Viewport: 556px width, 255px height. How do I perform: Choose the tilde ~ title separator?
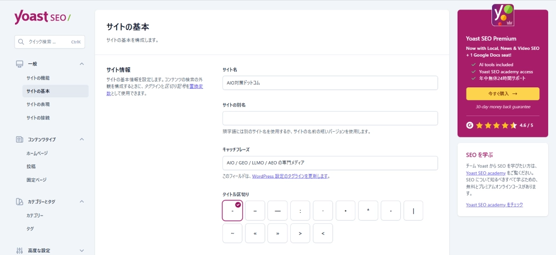point(232,233)
